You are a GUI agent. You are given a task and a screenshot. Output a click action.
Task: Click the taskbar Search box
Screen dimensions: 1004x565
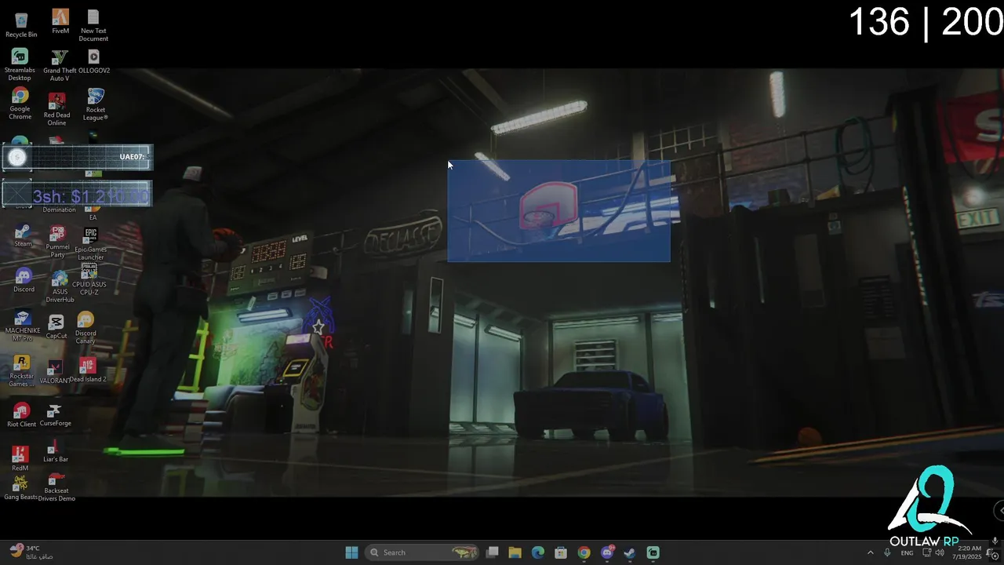point(423,552)
